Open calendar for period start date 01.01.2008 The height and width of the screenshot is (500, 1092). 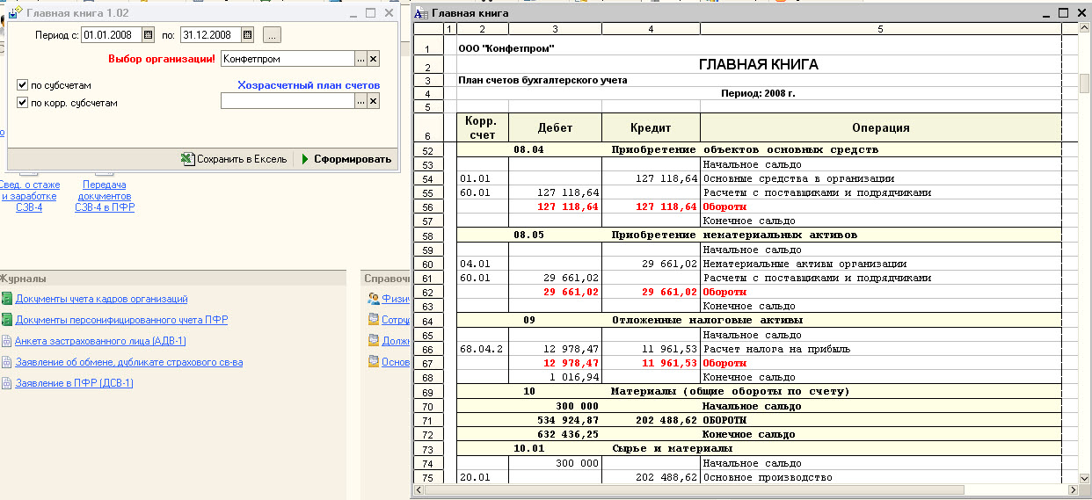[149, 35]
